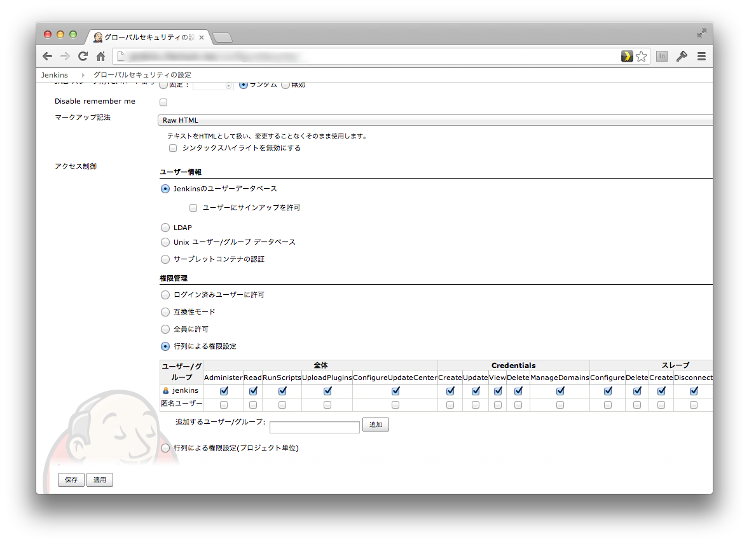This screenshot has height=544, width=749.
Task: Click the スレーブ column group header
Action: (x=675, y=365)
